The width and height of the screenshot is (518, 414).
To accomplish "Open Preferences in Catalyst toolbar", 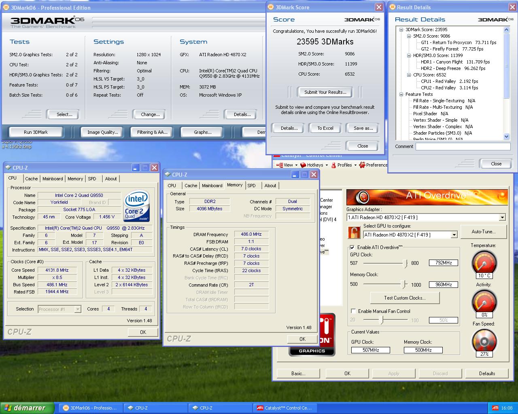I will point(374,165).
